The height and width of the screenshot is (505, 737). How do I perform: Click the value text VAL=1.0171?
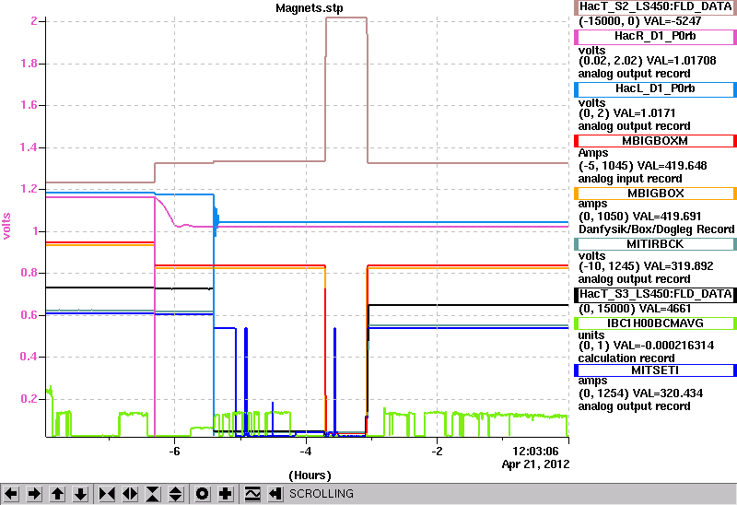coord(645,113)
